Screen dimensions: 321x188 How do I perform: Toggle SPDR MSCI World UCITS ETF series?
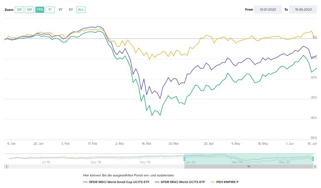182,182
